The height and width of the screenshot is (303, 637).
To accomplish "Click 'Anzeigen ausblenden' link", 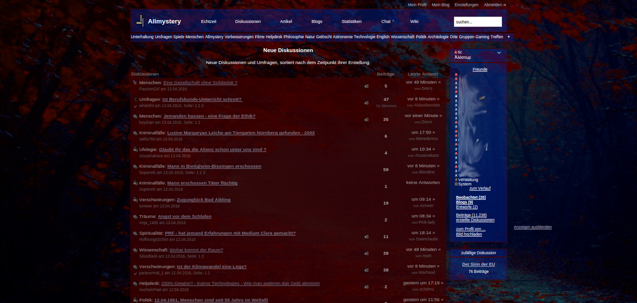I will (x=532, y=227).
